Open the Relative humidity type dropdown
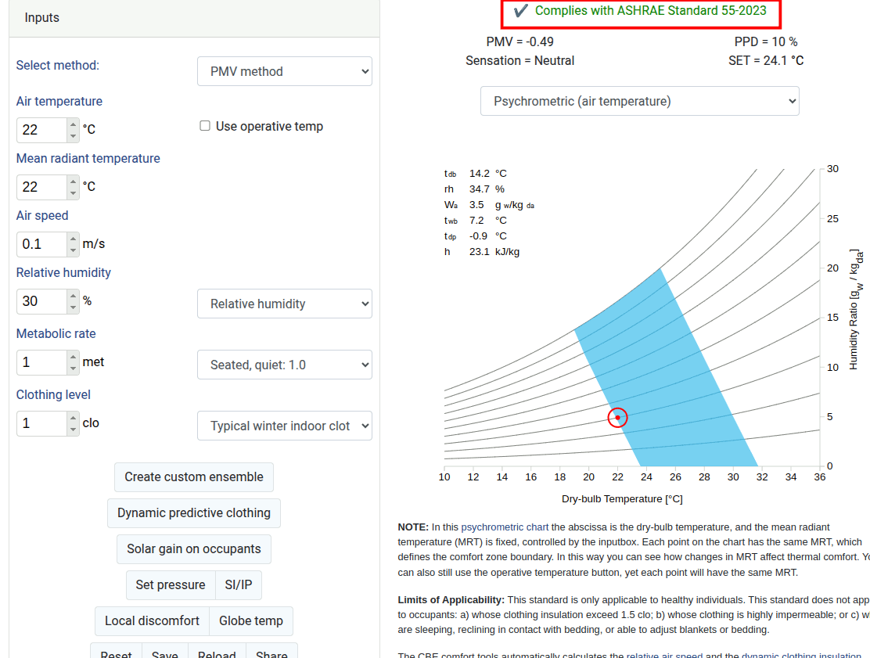Image resolution: width=870 pixels, height=658 pixels. click(x=284, y=304)
